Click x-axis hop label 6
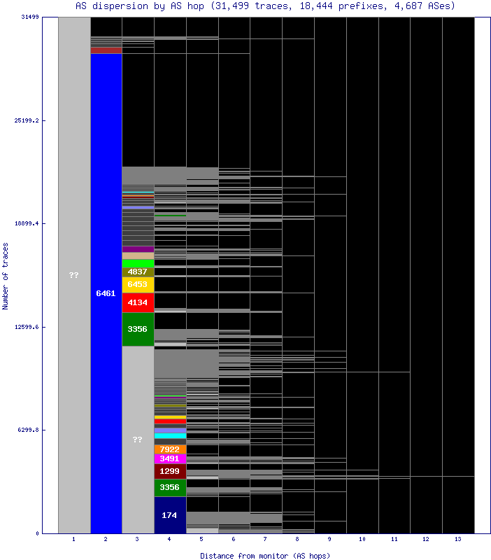 tap(234, 539)
